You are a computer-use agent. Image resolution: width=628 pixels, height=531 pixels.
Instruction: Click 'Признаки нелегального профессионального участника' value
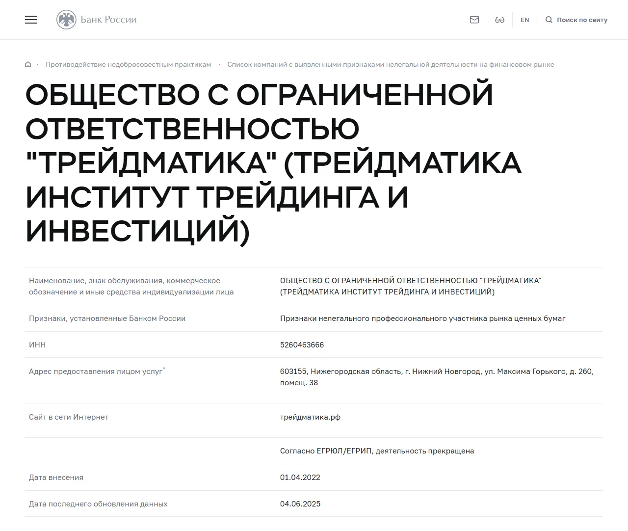click(423, 319)
